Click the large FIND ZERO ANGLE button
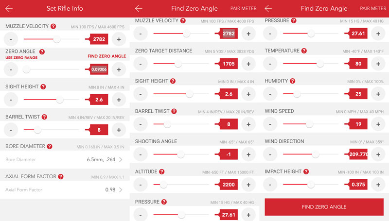389x221 pixels. [x=324, y=207]
